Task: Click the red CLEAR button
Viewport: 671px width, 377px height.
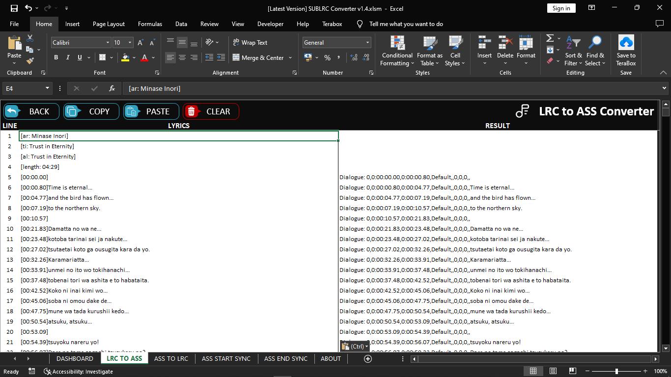Action: [x=211, y=111]
